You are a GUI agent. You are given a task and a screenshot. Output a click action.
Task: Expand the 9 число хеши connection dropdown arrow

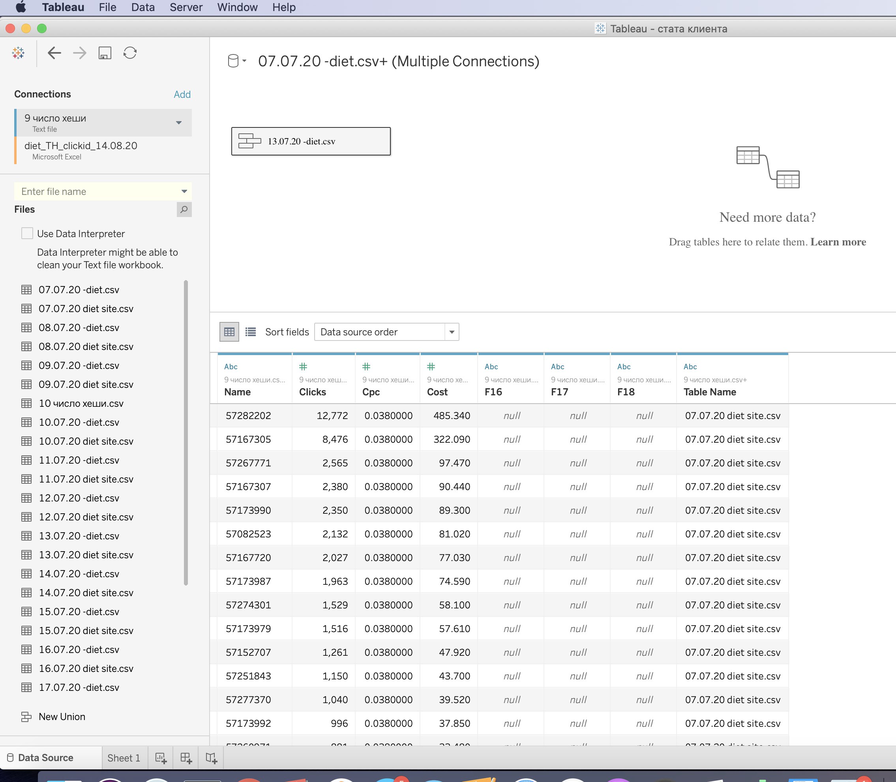(178, 123)
